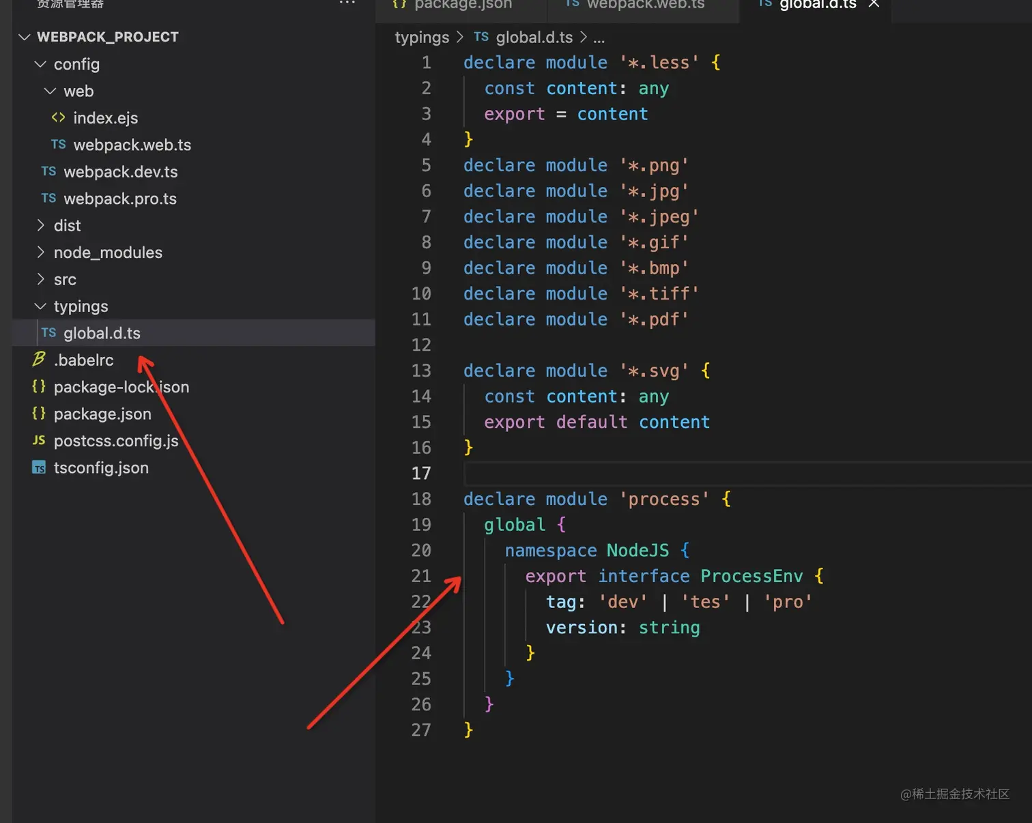Image resolution: width=1032 pixels, height=823 pixels.
Task: Click the ProcessEnv interface name
Action: click(751, 577)
